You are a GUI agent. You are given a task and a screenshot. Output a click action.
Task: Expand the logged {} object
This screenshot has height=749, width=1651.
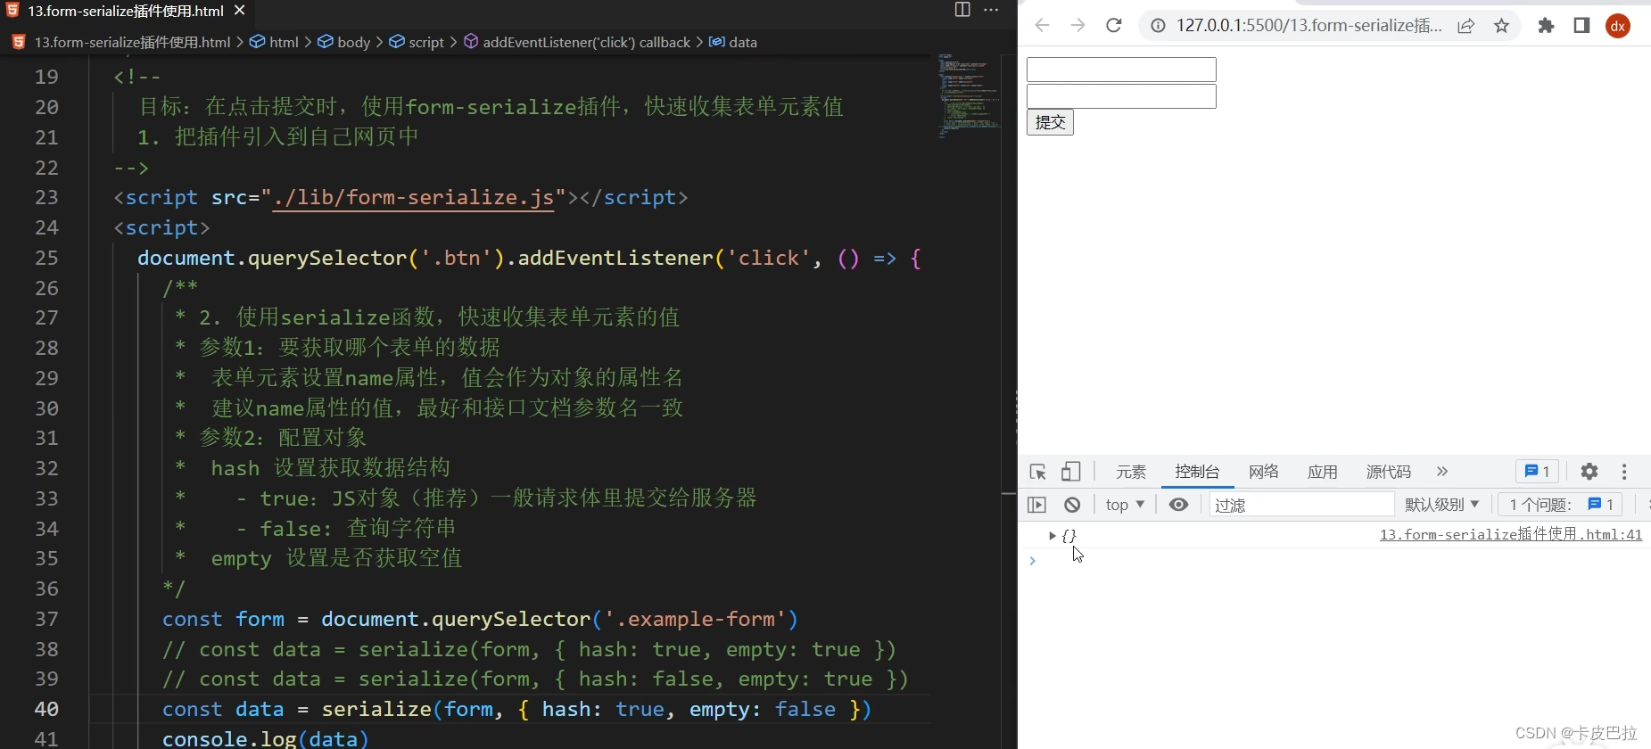(1053, 535)
